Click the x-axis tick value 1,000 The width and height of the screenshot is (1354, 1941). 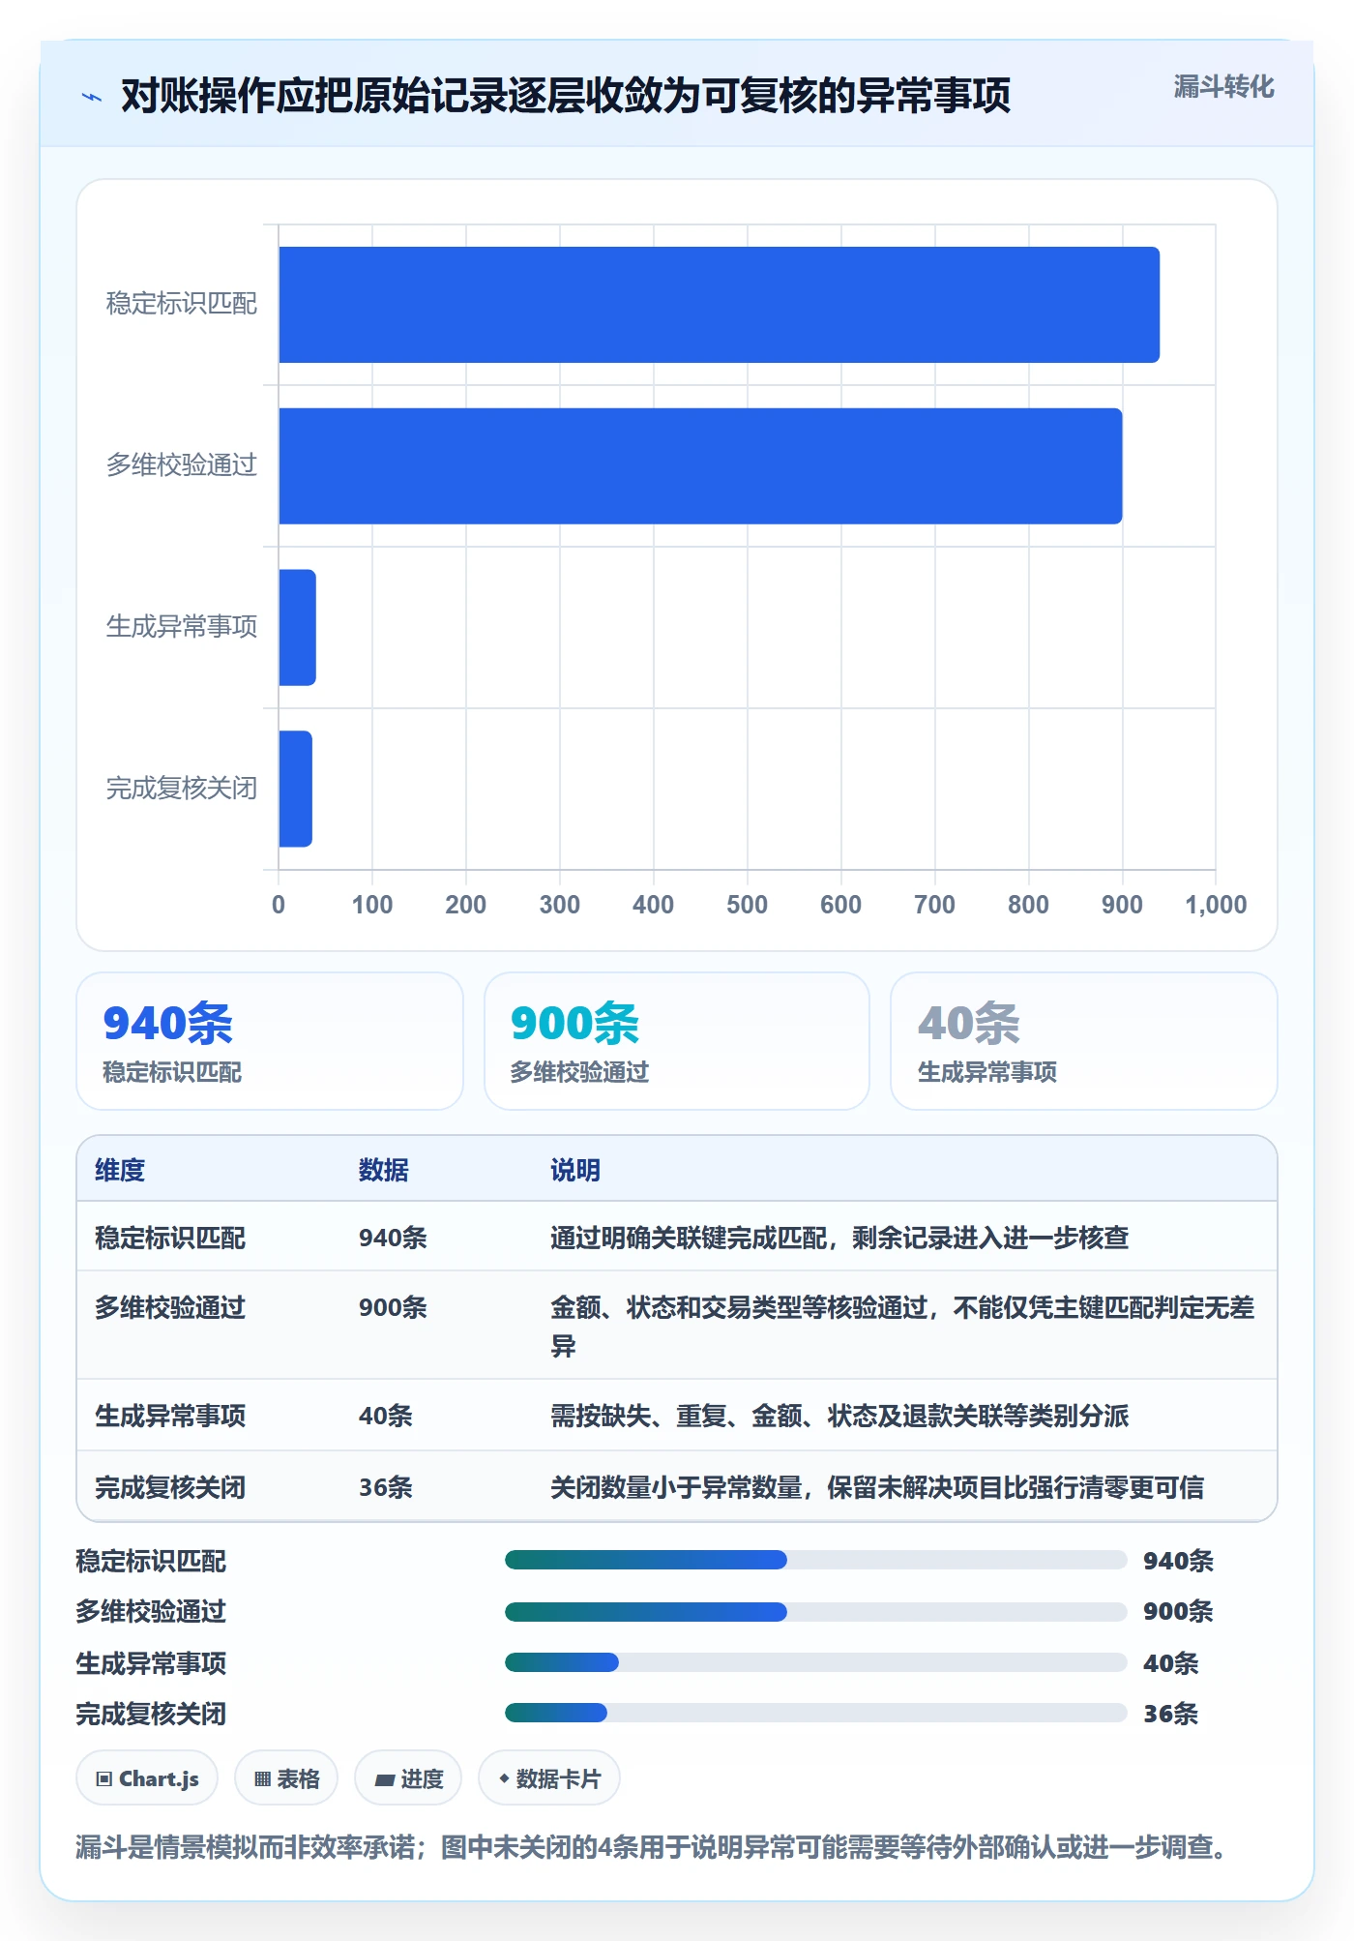tap(1216, 905)
